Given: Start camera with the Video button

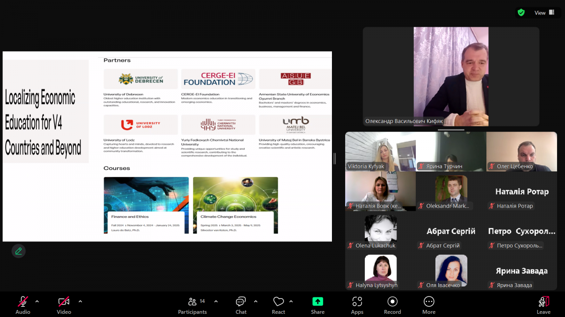Looking at the screenshot, I should coord(64,304).
